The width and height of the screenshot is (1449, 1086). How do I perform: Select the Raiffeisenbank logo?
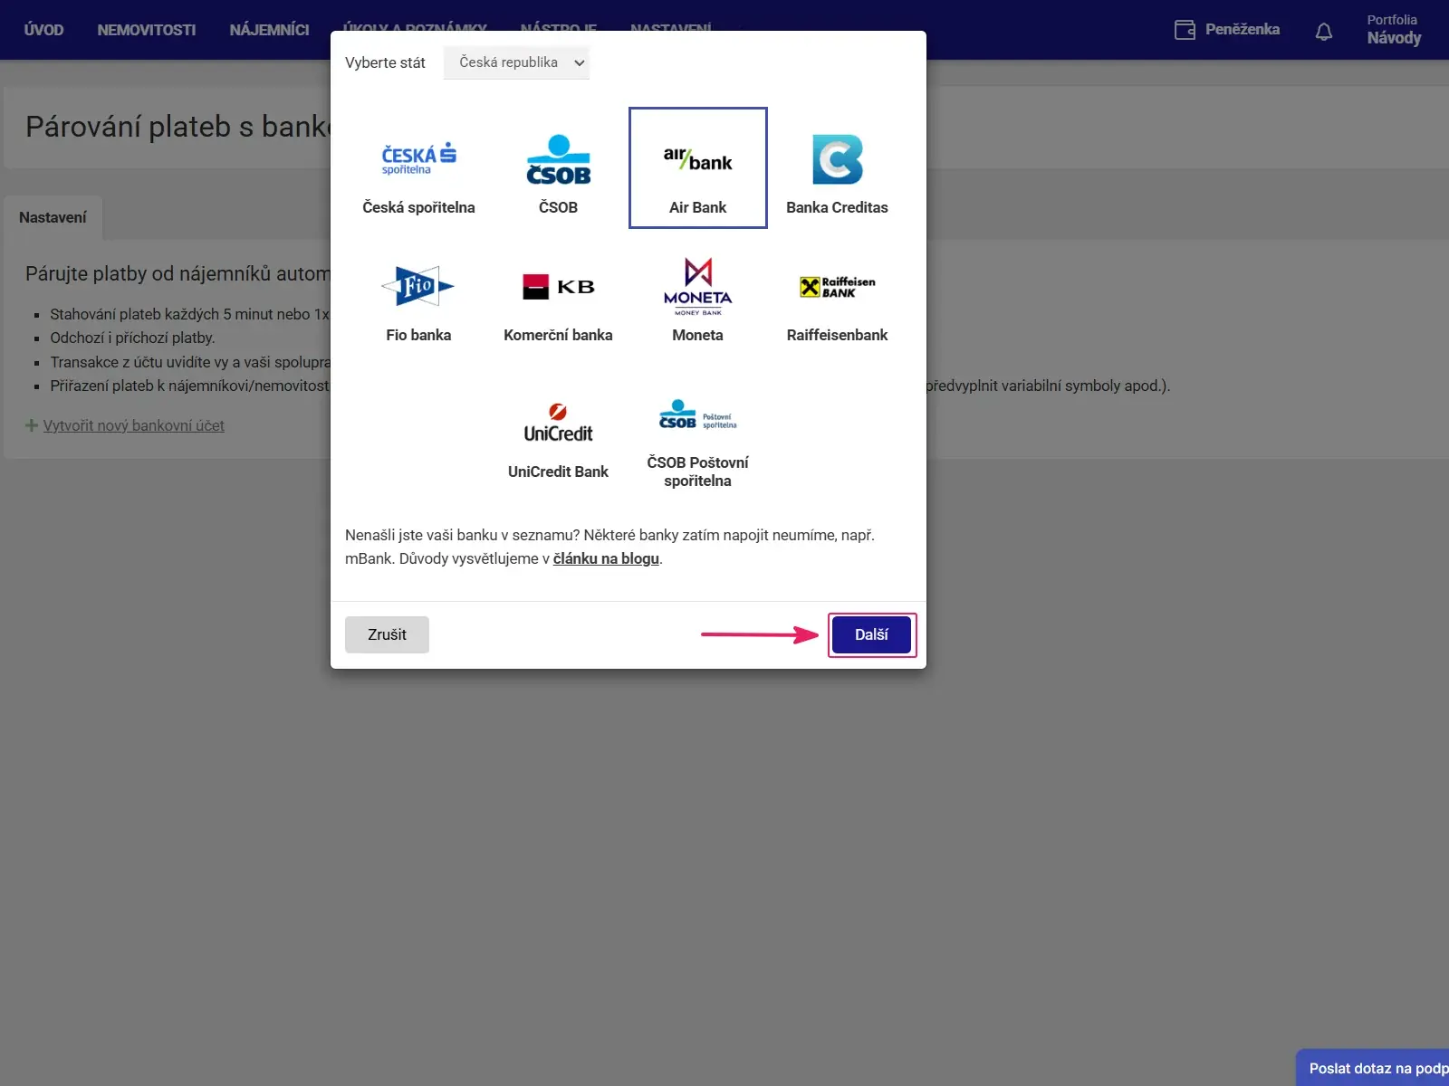[837, 287]
